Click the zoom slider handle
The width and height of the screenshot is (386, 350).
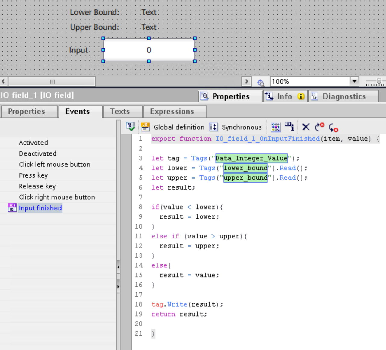click(x=379, y=81)
